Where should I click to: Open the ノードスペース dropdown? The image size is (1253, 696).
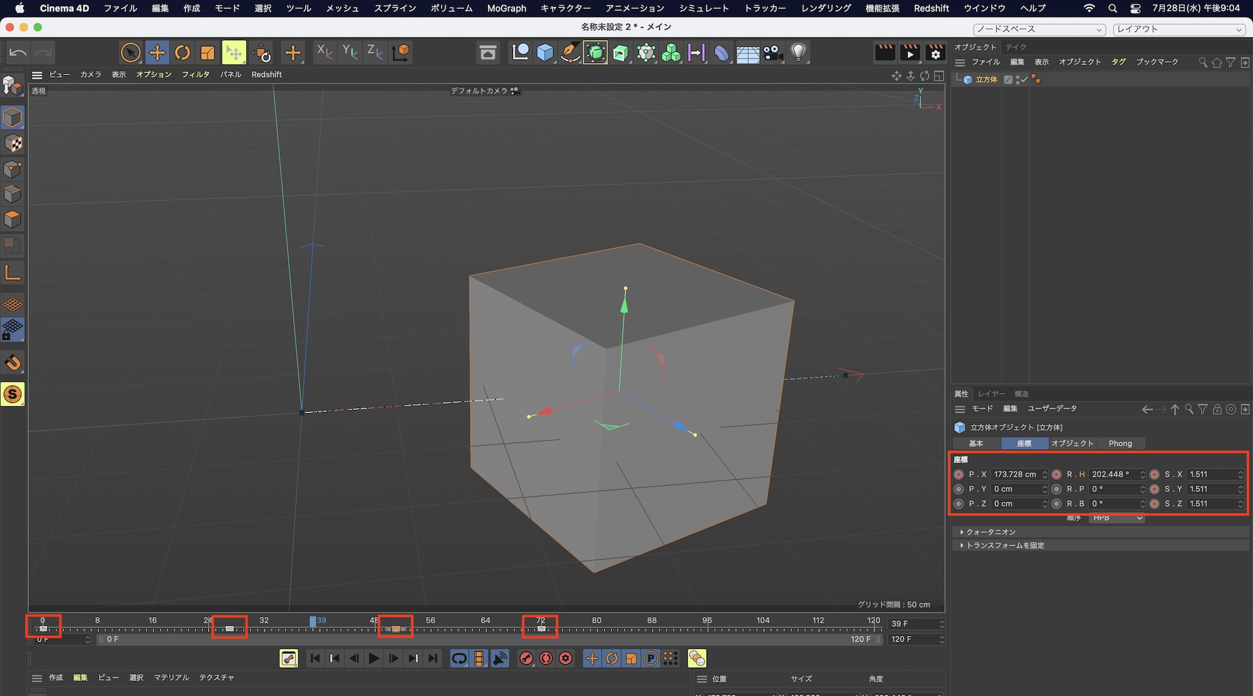(1039, 29)
